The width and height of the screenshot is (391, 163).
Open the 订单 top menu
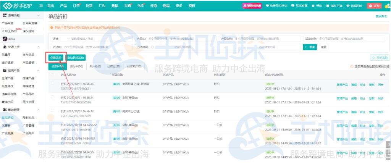(x=76, y=6)
